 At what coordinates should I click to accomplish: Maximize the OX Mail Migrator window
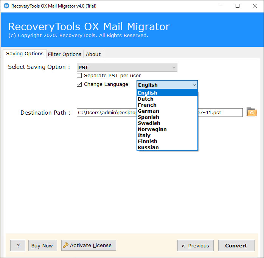238,6
